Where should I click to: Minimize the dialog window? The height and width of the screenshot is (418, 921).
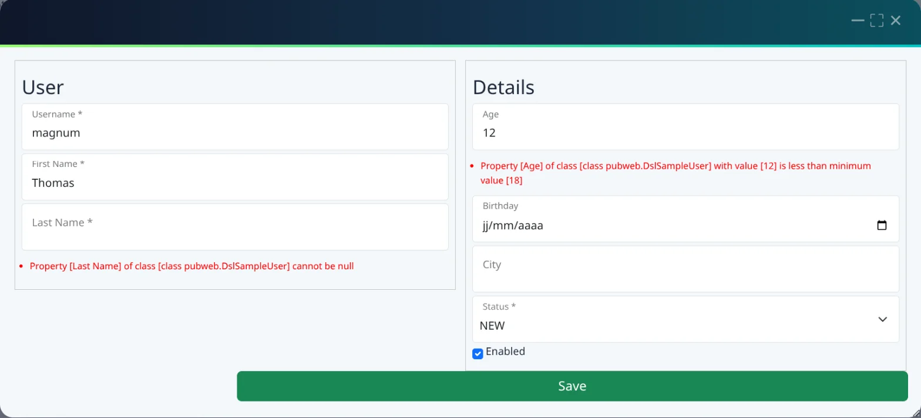click(x=858, y=21)
